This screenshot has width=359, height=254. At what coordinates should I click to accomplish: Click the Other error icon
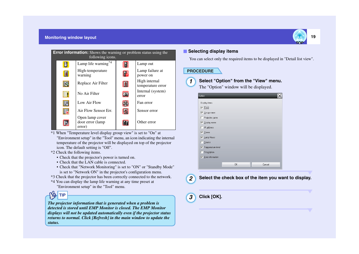click(x=126, y=123)
